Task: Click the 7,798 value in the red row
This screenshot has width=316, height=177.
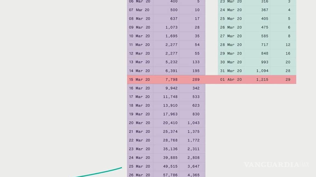Action: (x=171, y=79)
